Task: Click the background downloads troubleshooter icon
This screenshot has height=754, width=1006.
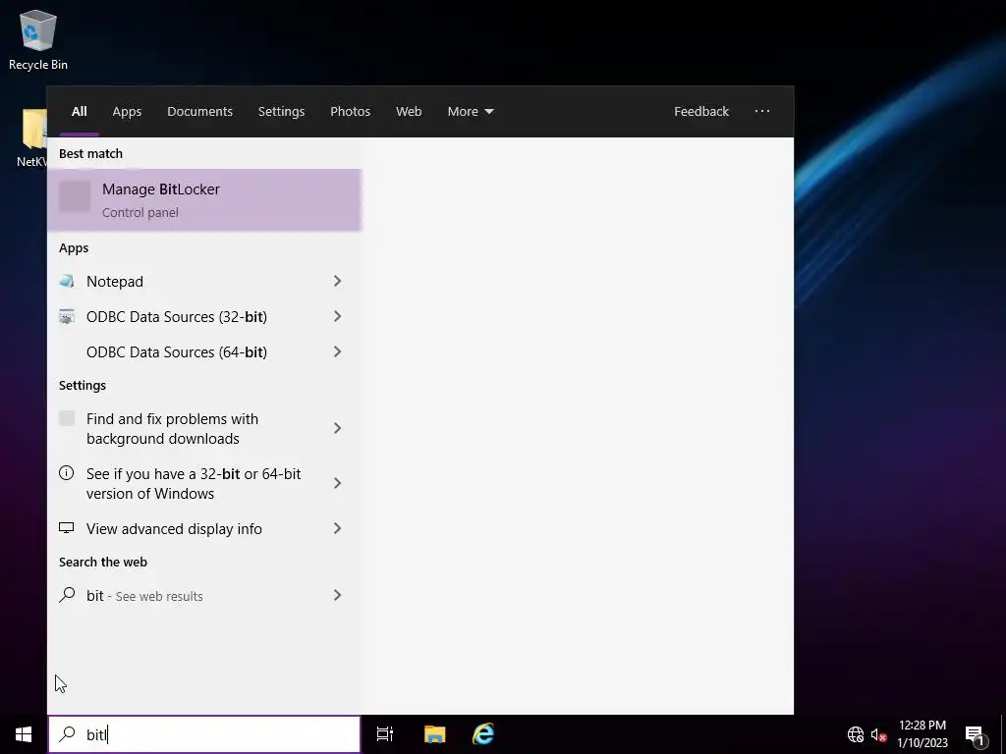Action: [x=67, y=418]
